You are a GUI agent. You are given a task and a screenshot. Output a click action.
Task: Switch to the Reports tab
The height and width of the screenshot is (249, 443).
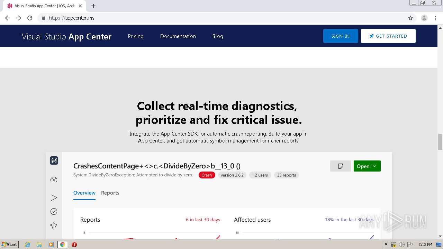click(x=110, y=193)
